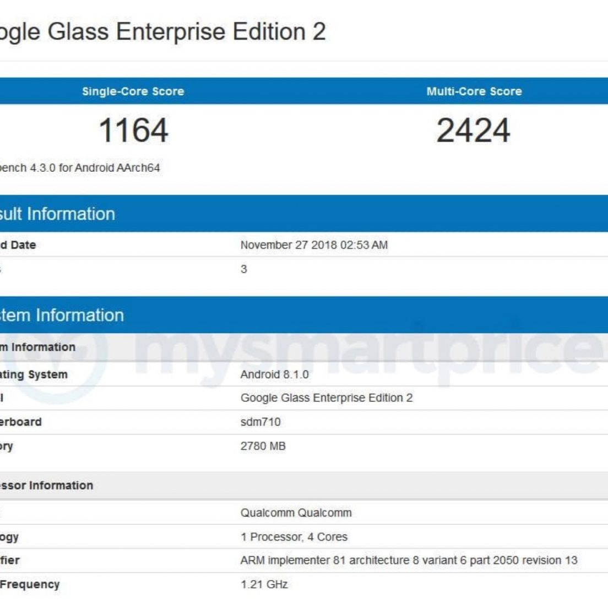Click the 2780 MB memory value
The height and width of the screenshot is (608, 608).
pos(263,446)
